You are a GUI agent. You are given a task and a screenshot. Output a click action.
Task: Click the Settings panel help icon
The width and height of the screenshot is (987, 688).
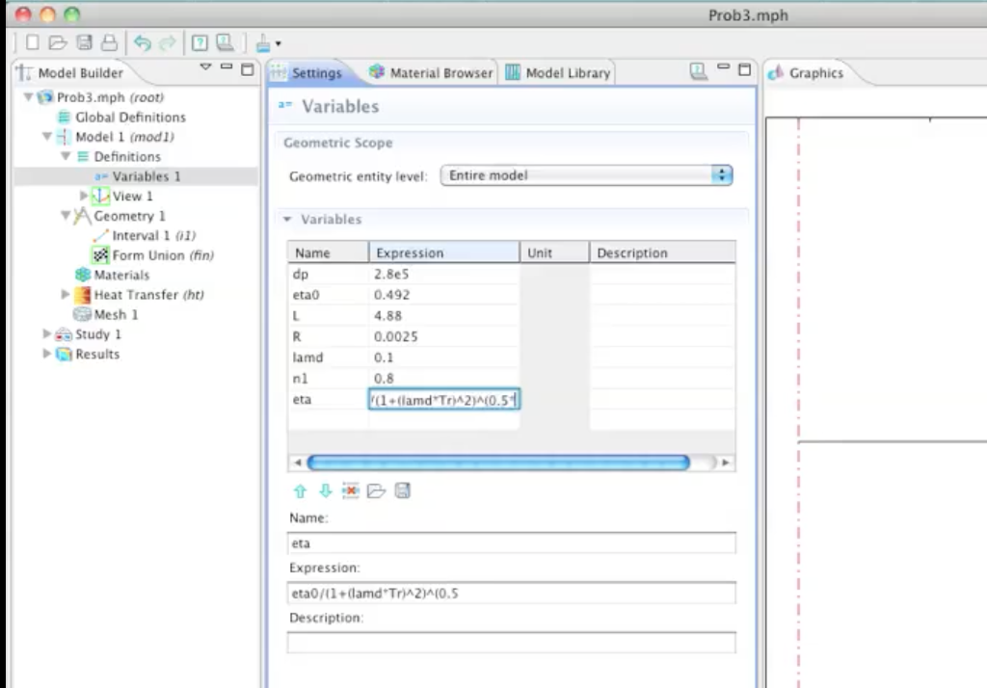point(698,70)
